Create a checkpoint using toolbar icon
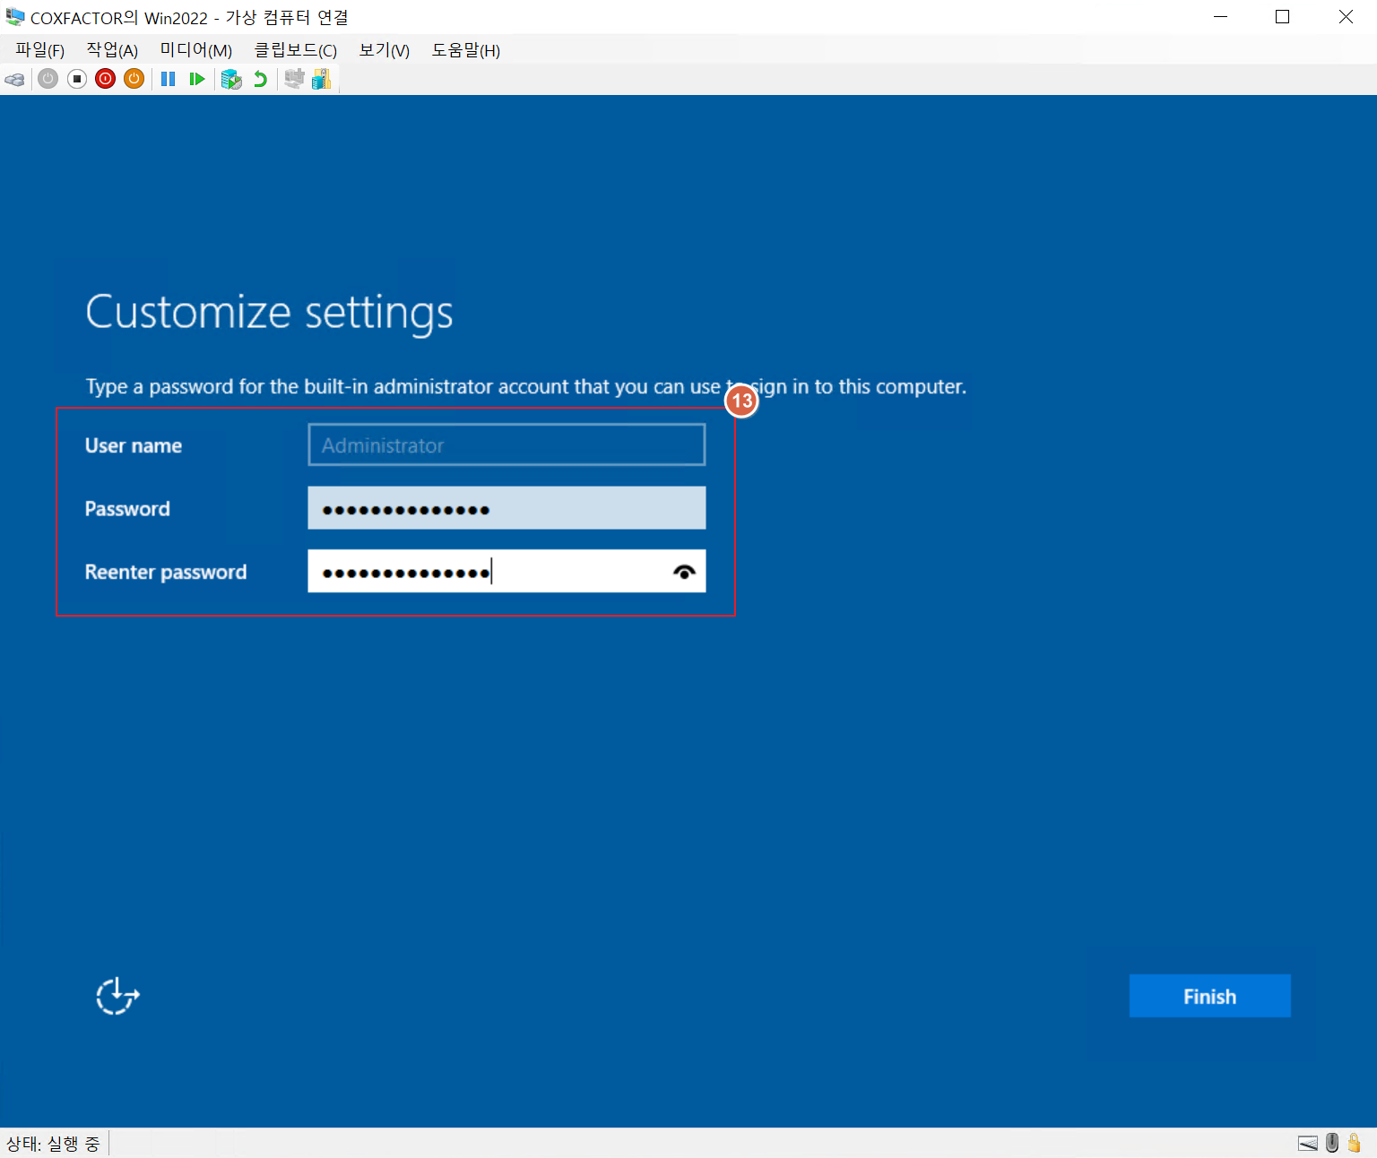The width and height of the screenshot is (1377, 1158). tap(231, 80)
